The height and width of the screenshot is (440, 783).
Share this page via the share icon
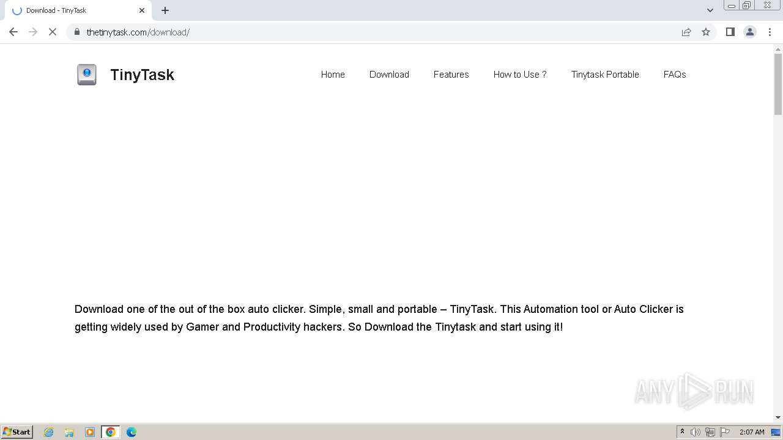[686, 32]
